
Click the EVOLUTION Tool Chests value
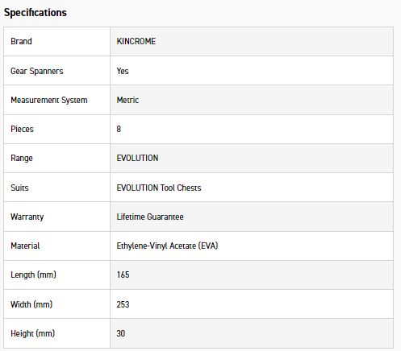click(159, 188)
